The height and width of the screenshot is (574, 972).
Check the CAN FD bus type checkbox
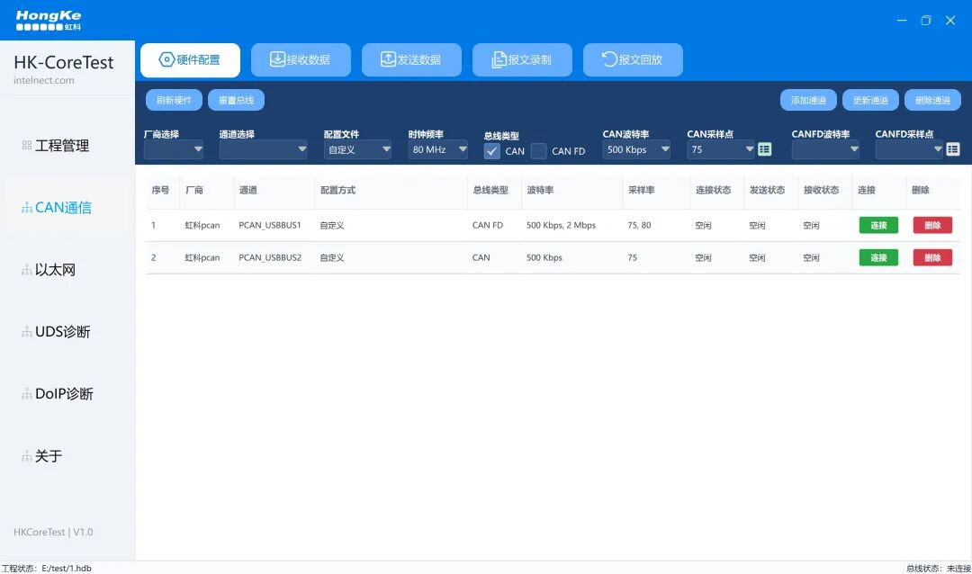click(539, 151)
